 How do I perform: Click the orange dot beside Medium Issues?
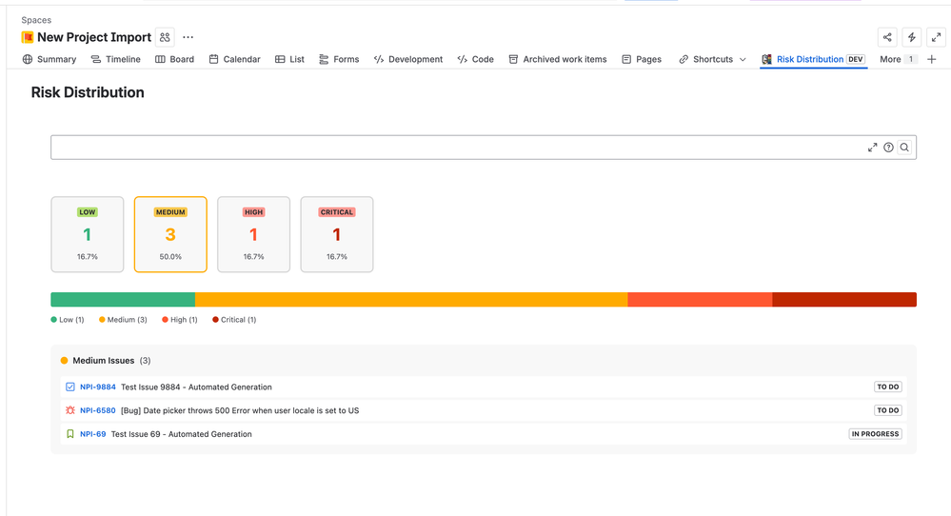(x=65, y=361)
